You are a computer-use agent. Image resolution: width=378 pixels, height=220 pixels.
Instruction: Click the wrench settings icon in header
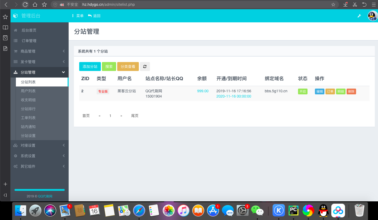coord(359,16)
